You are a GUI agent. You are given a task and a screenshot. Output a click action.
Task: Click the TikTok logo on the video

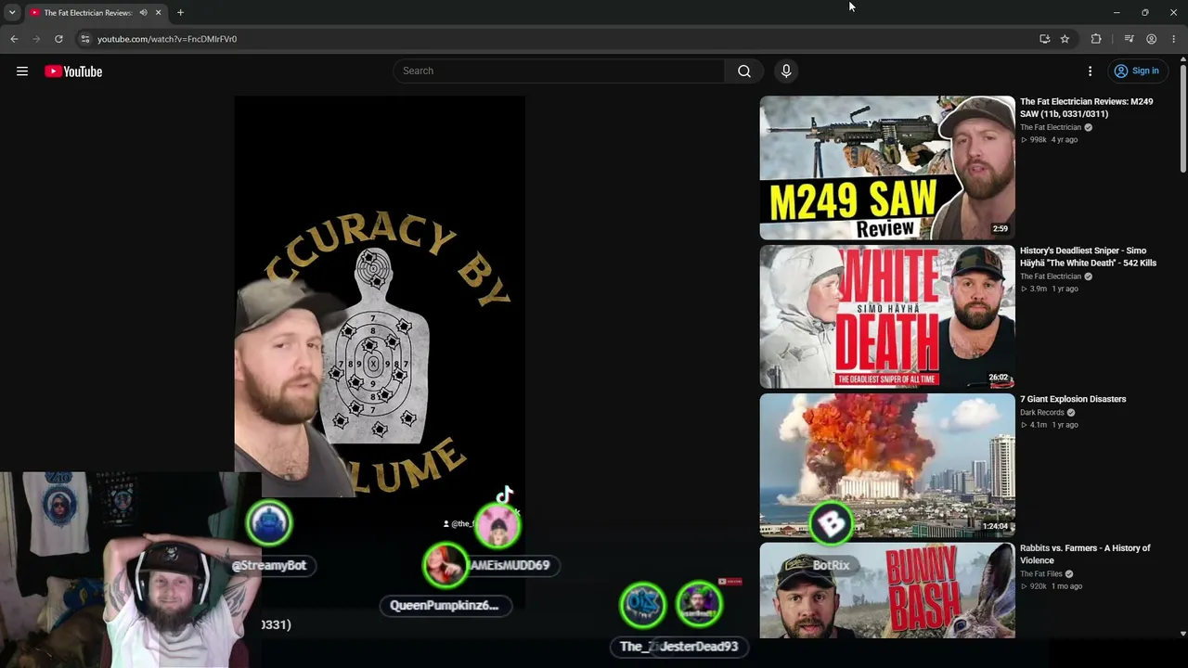click(x=504, y=495)
